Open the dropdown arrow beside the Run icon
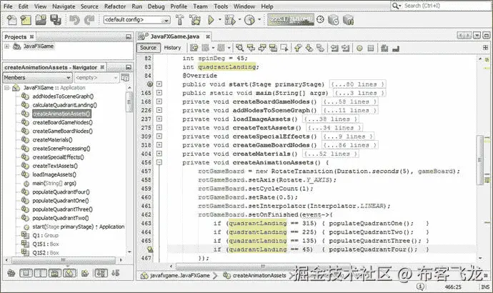Image resolution: width=493 pixels, height=293 pixels. click(x=220, y=20)
